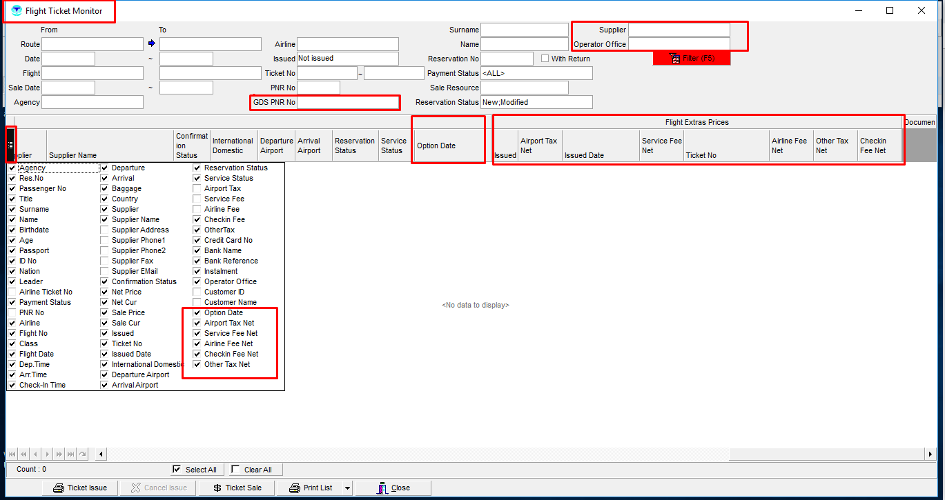
Task: Click the Option Date column header
Action: [x=449, y=146]
